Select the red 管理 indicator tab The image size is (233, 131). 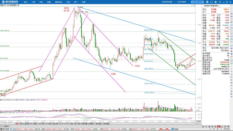click(x=17, y=124)
